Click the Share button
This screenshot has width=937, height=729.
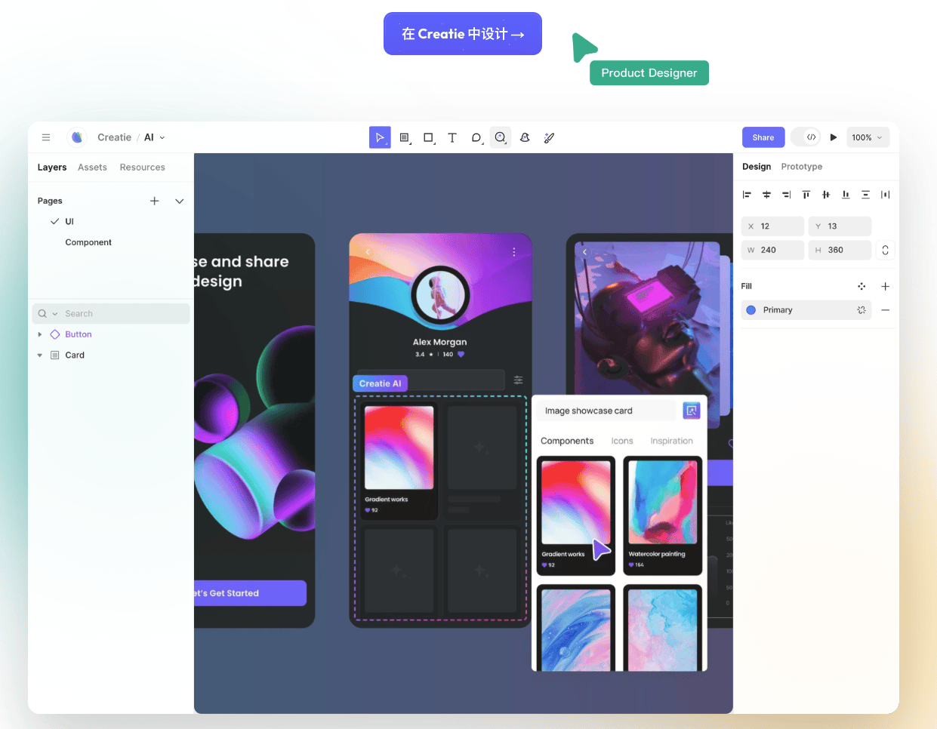(763, 137)
